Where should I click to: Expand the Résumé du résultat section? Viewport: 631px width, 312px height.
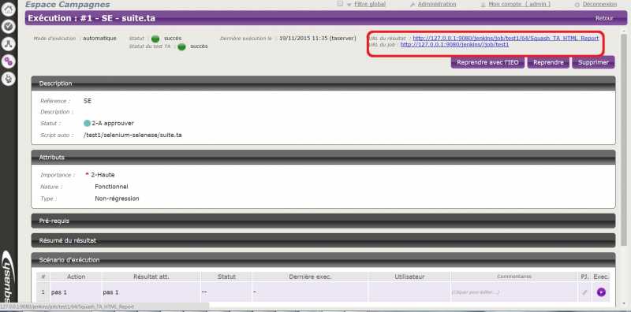click(323, 240)
